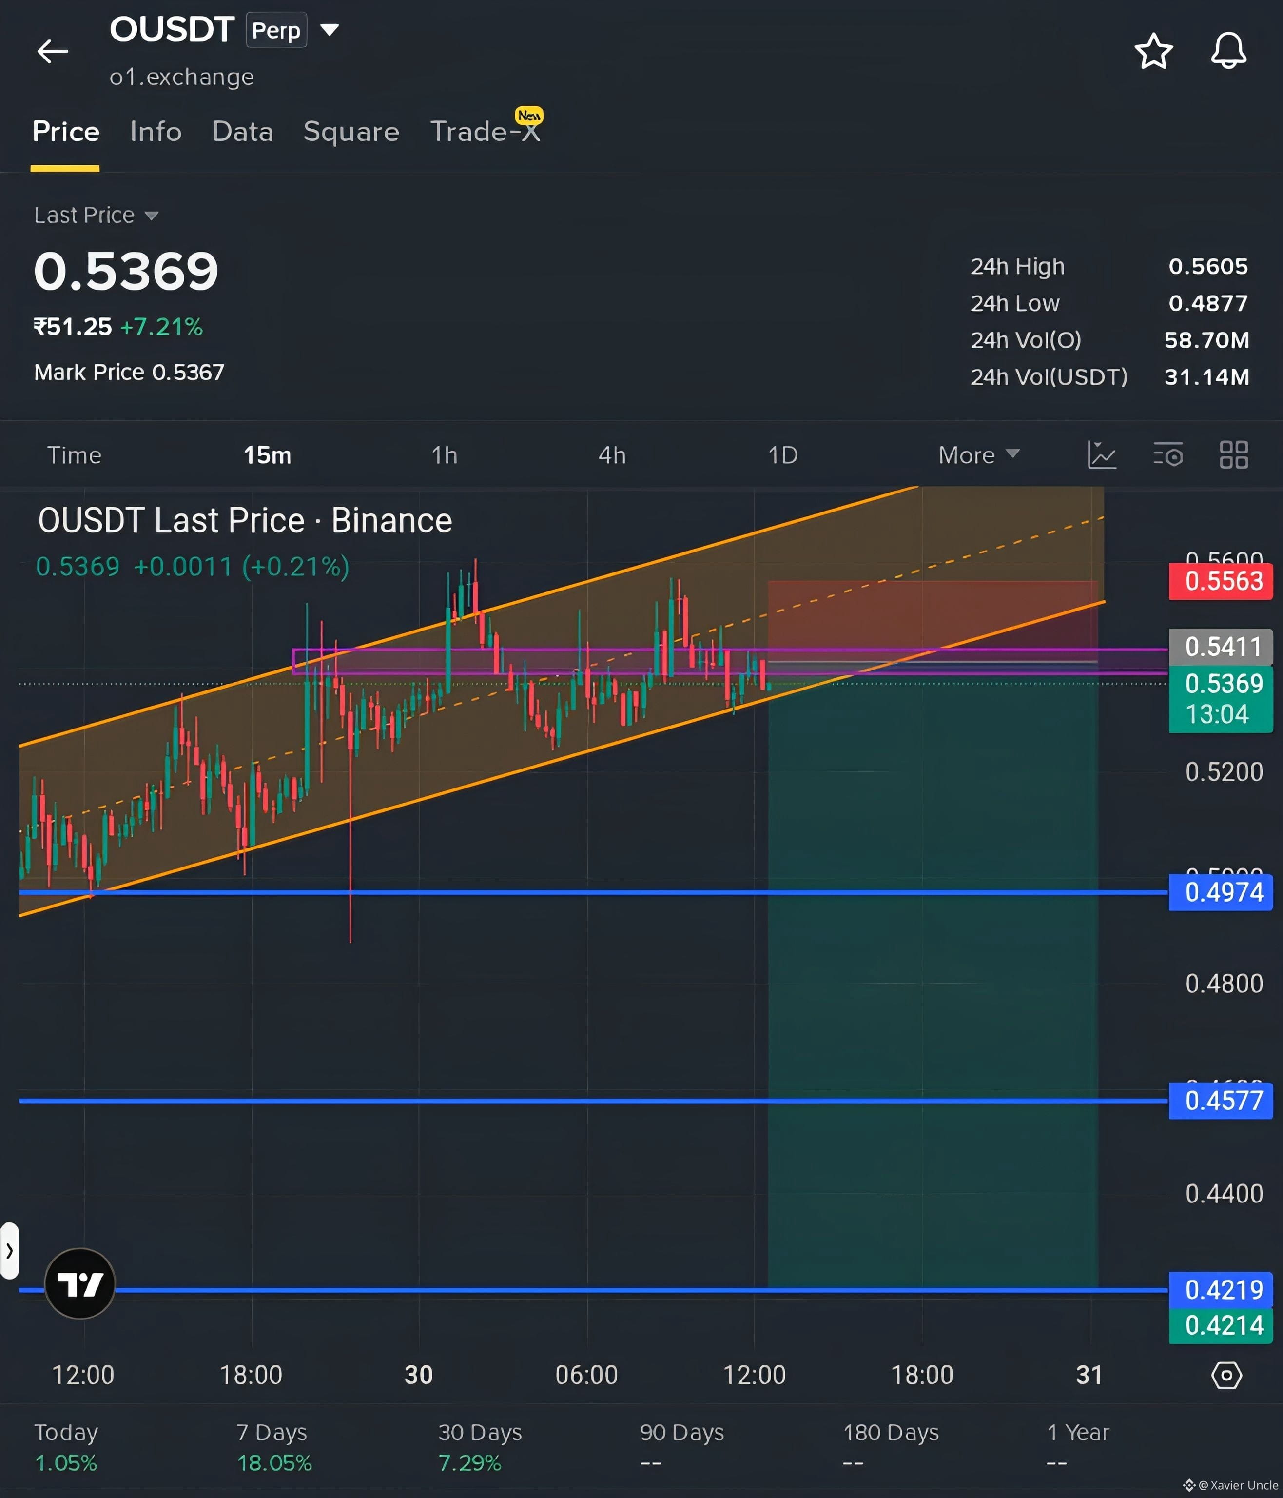The image size is (1283, 1498).
Task: Expand the More timeframes dropdown
Action: 979,455
